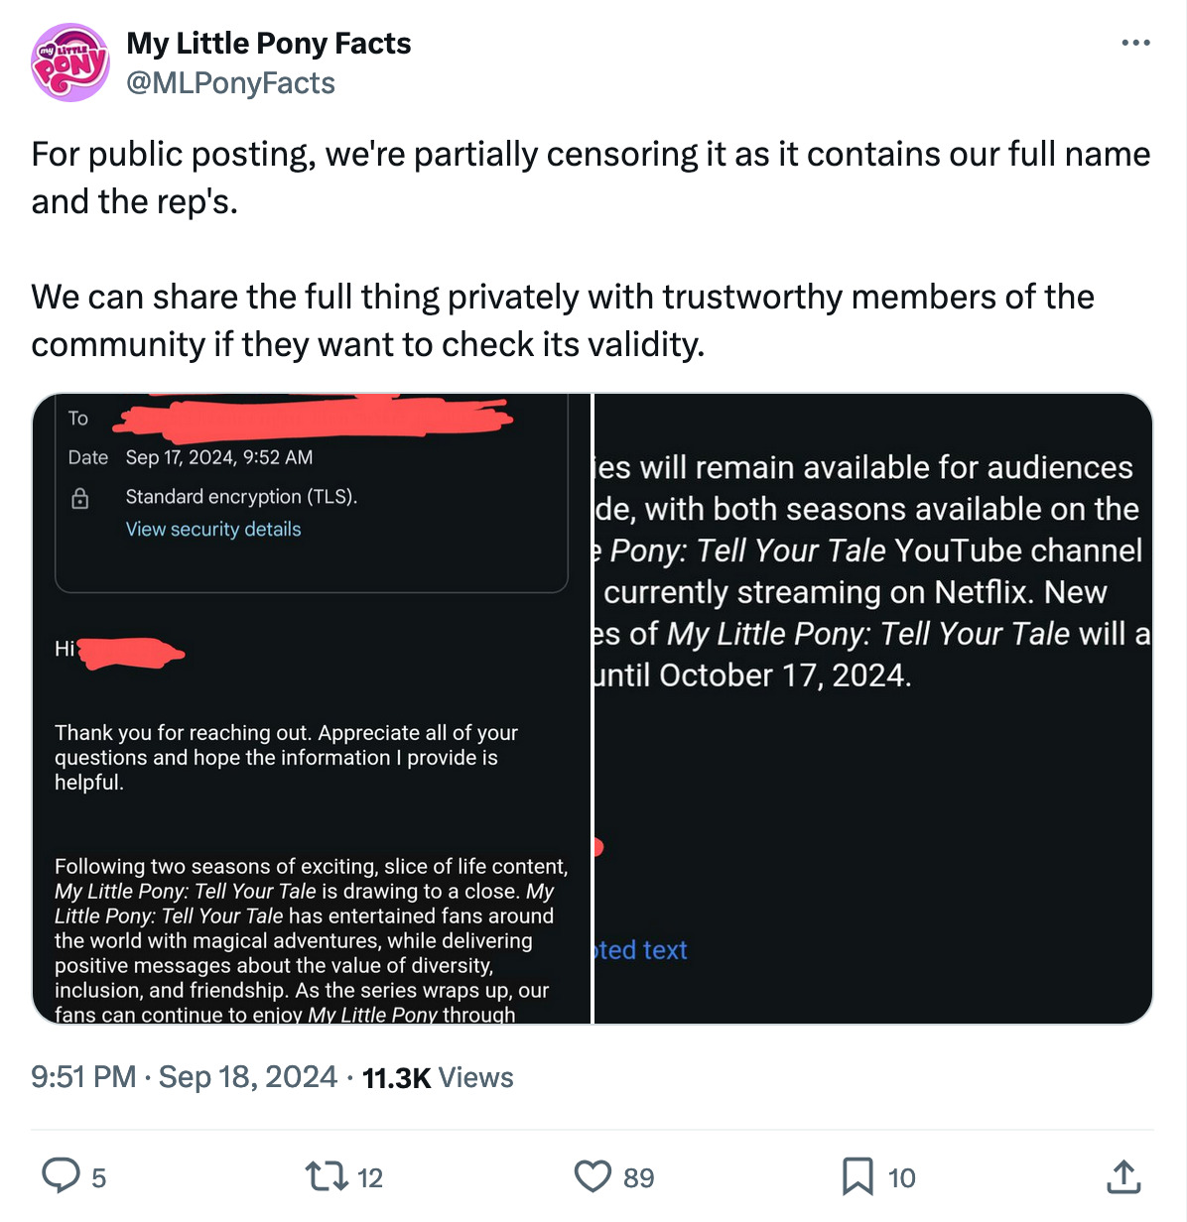Click the 11.3K Views count

coord(438,1077)
